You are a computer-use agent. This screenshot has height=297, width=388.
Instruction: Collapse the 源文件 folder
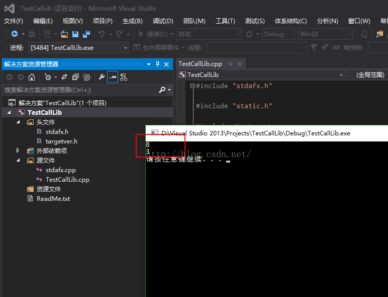pyautogui.click(x=18, y=161)
